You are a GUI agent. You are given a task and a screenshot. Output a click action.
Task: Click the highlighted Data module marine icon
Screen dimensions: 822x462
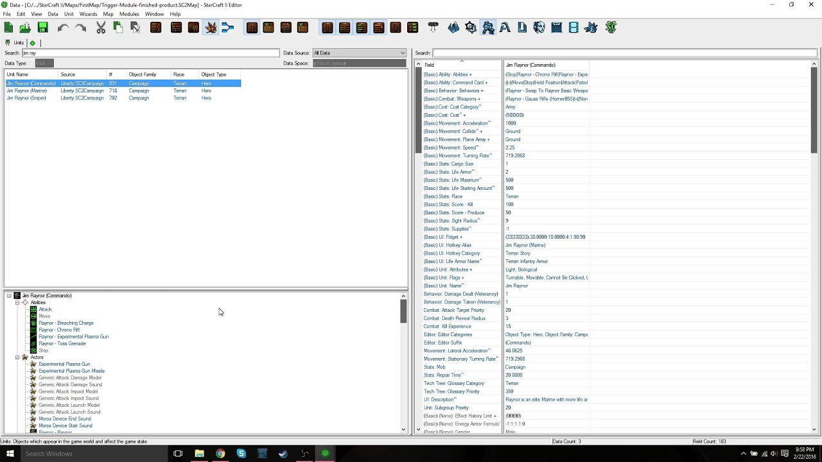coord(488,28)
